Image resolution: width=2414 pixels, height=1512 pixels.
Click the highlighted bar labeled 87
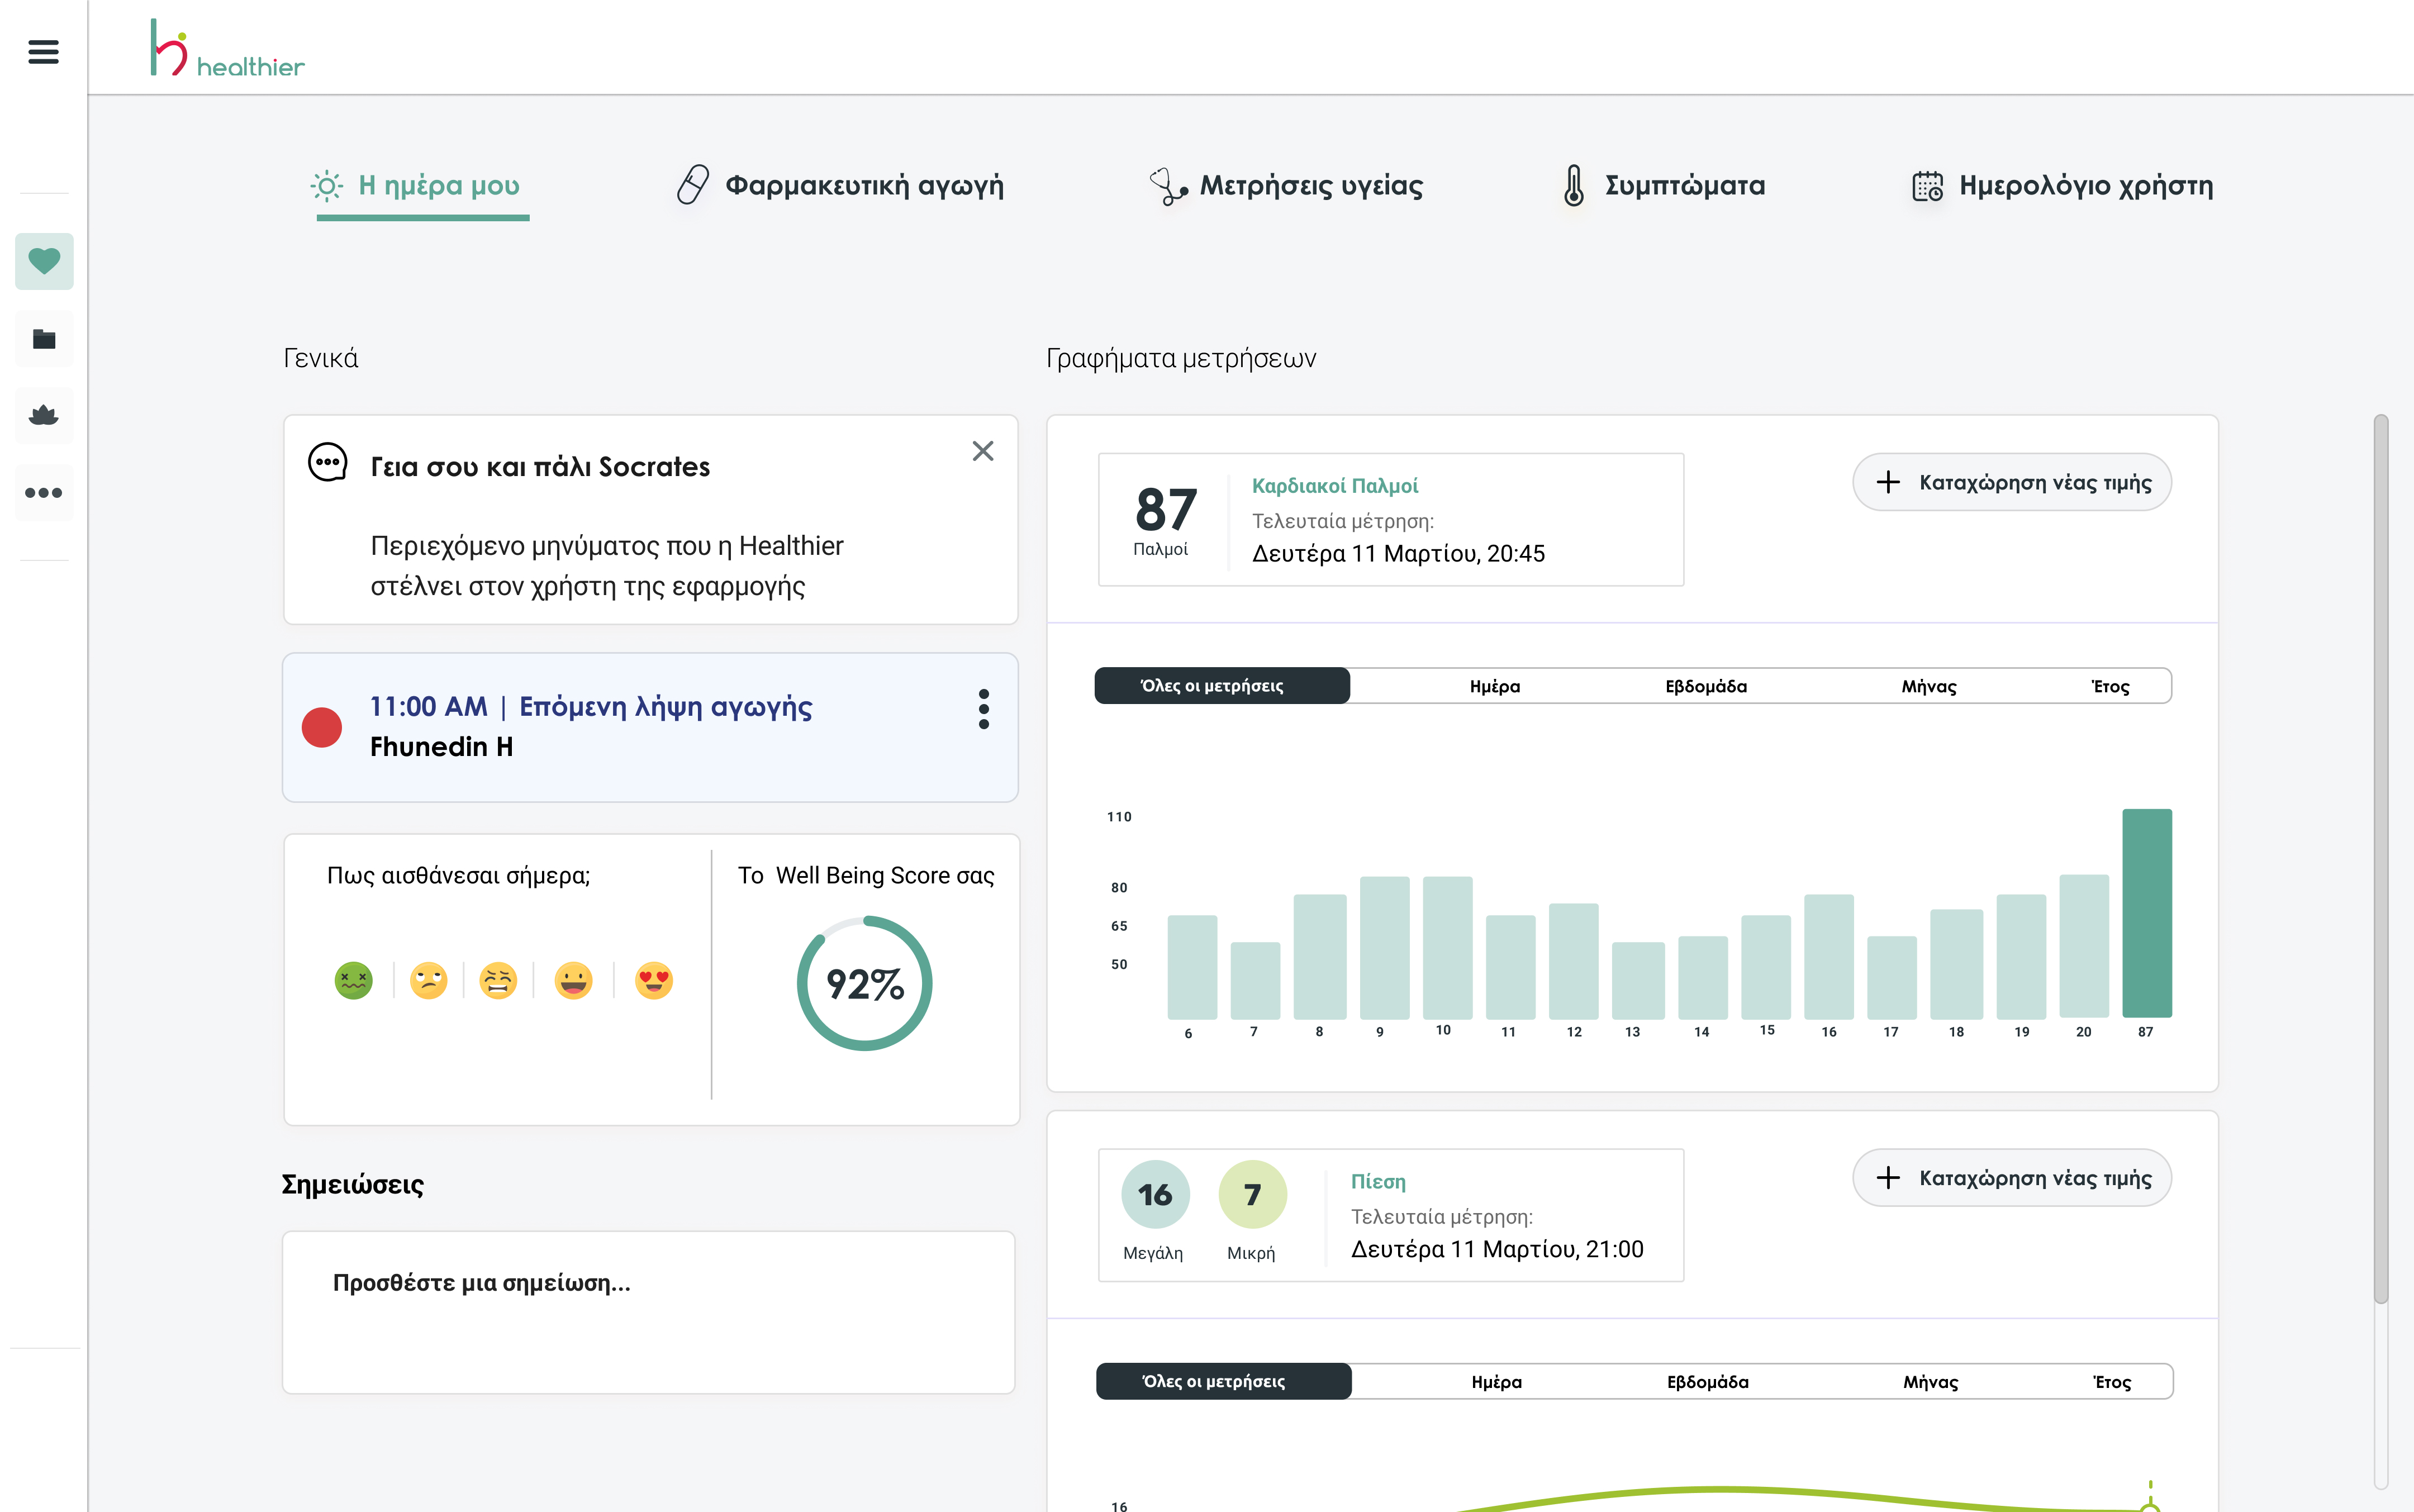[2146, 912]
